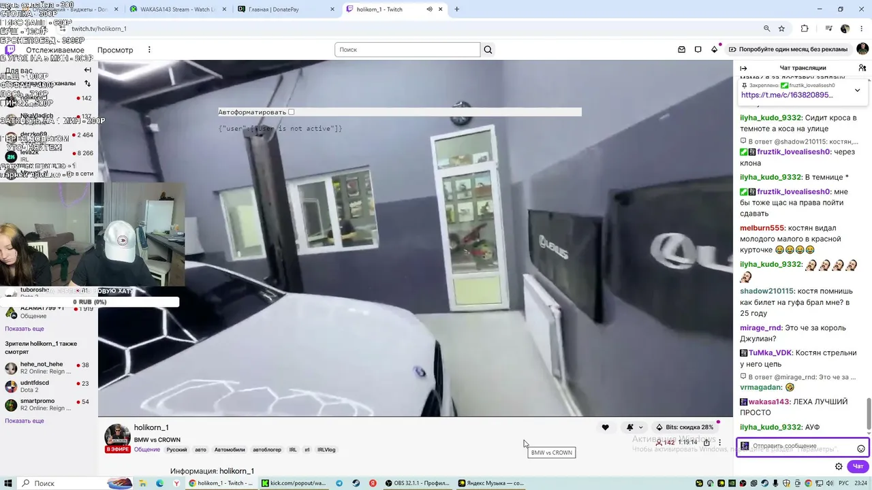Collapse the followed channels sidebar
The width and height of the screenshot is (872, 490).
tap(87, 70)
